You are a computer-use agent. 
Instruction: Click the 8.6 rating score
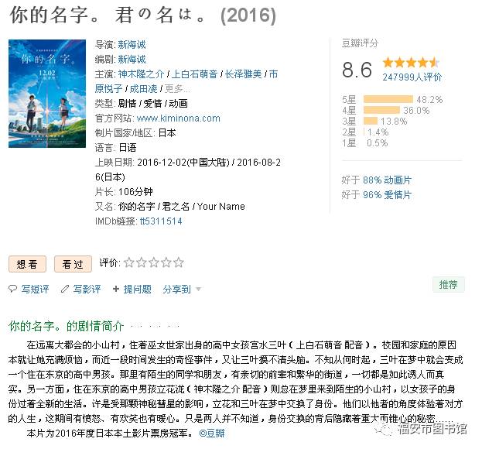(357, 70)
